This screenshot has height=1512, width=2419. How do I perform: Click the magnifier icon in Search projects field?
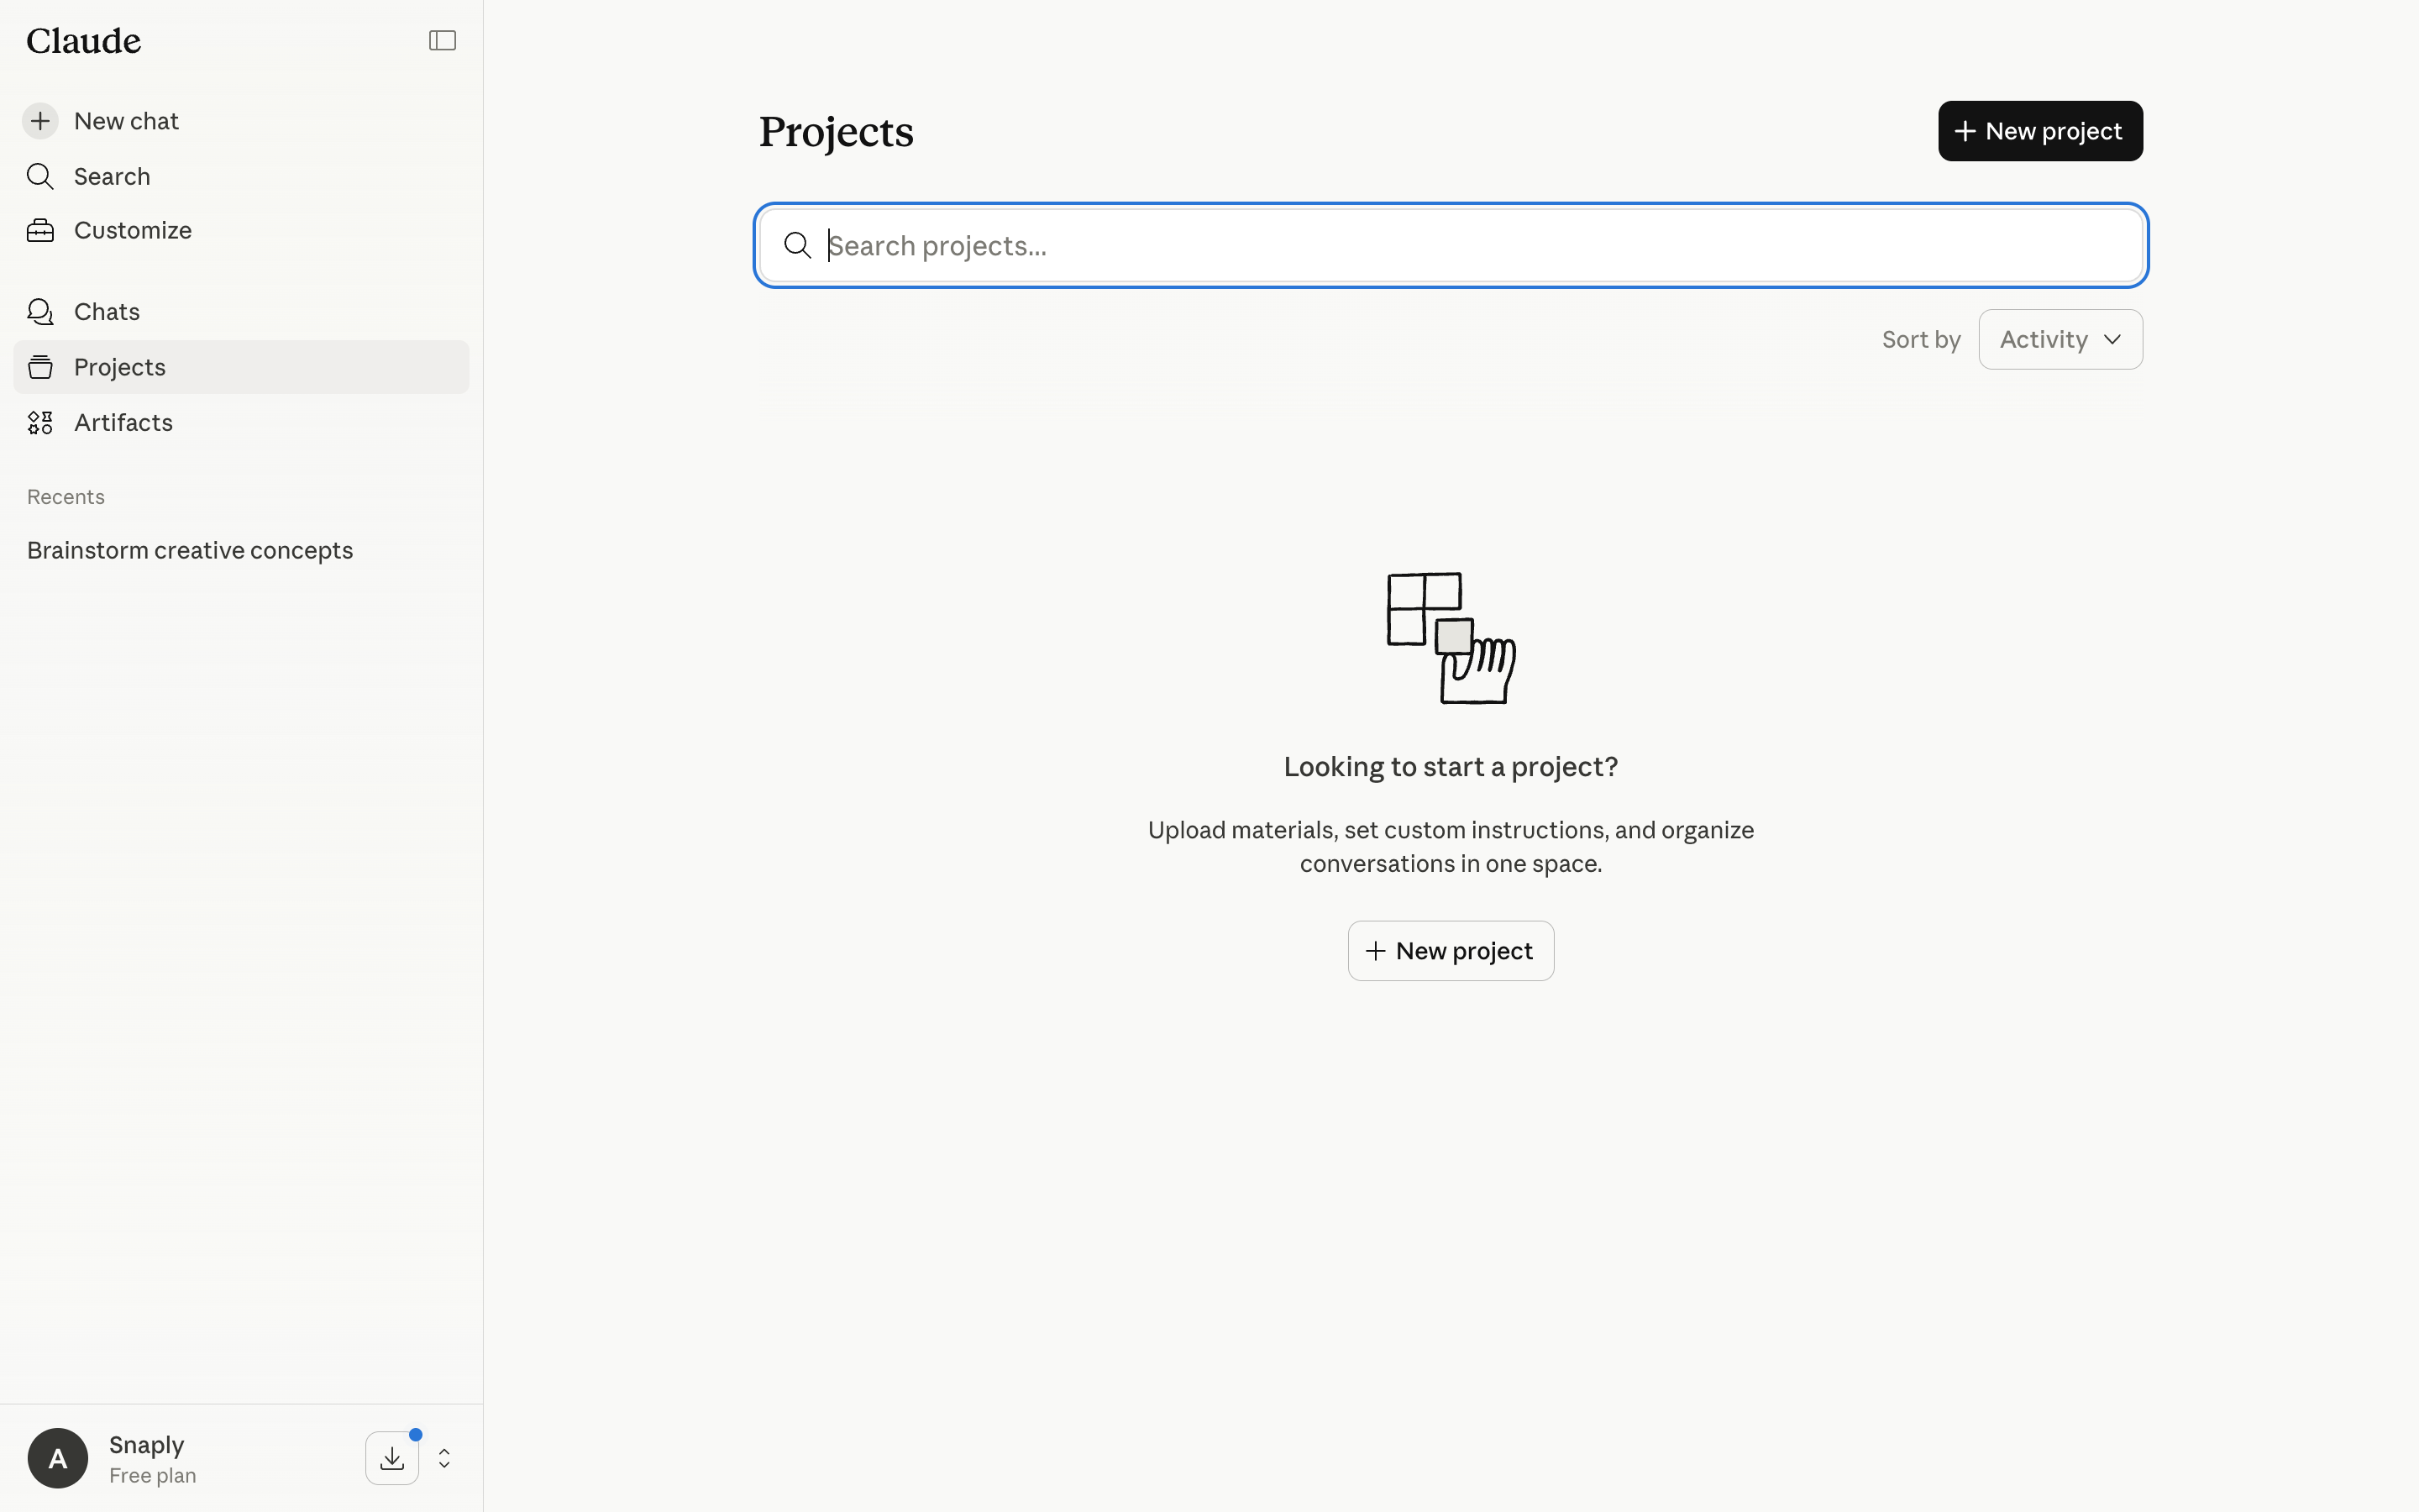(x=796, y=245)
